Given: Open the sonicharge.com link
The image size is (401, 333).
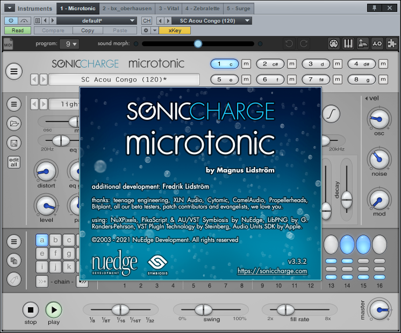Looking at the screenshot, I should point(273,271).
